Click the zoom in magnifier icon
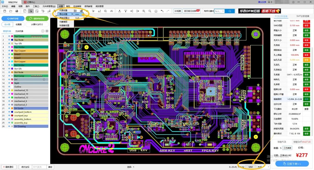The height and width of the screenshot is (170, 314). click(144, 11)
